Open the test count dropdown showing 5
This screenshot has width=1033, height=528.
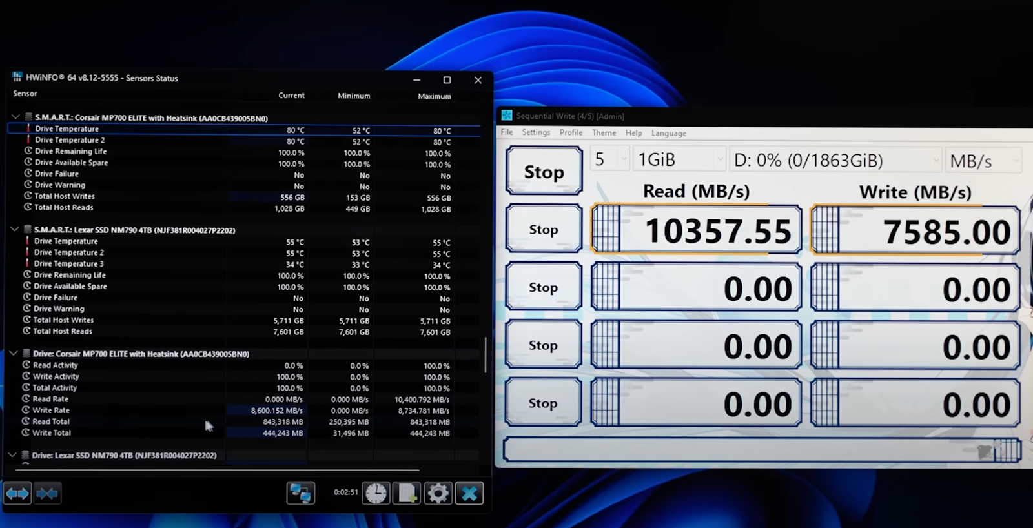[609, 159]
